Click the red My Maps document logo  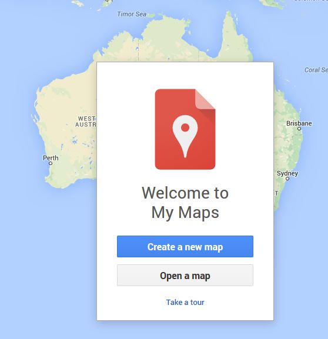click(185, 129)
